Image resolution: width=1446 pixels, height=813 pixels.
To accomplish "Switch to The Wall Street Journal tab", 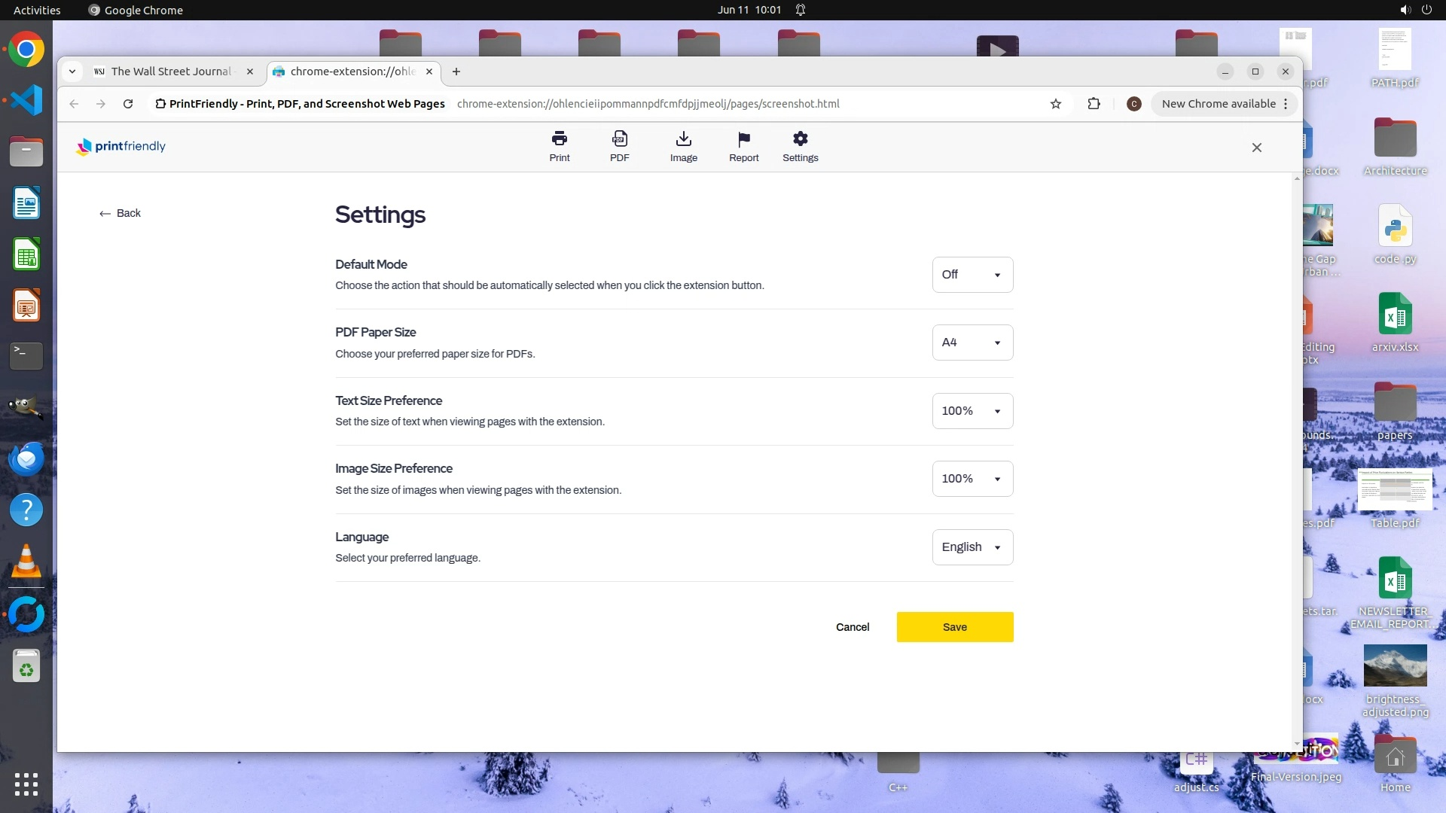I will [171, 72].
